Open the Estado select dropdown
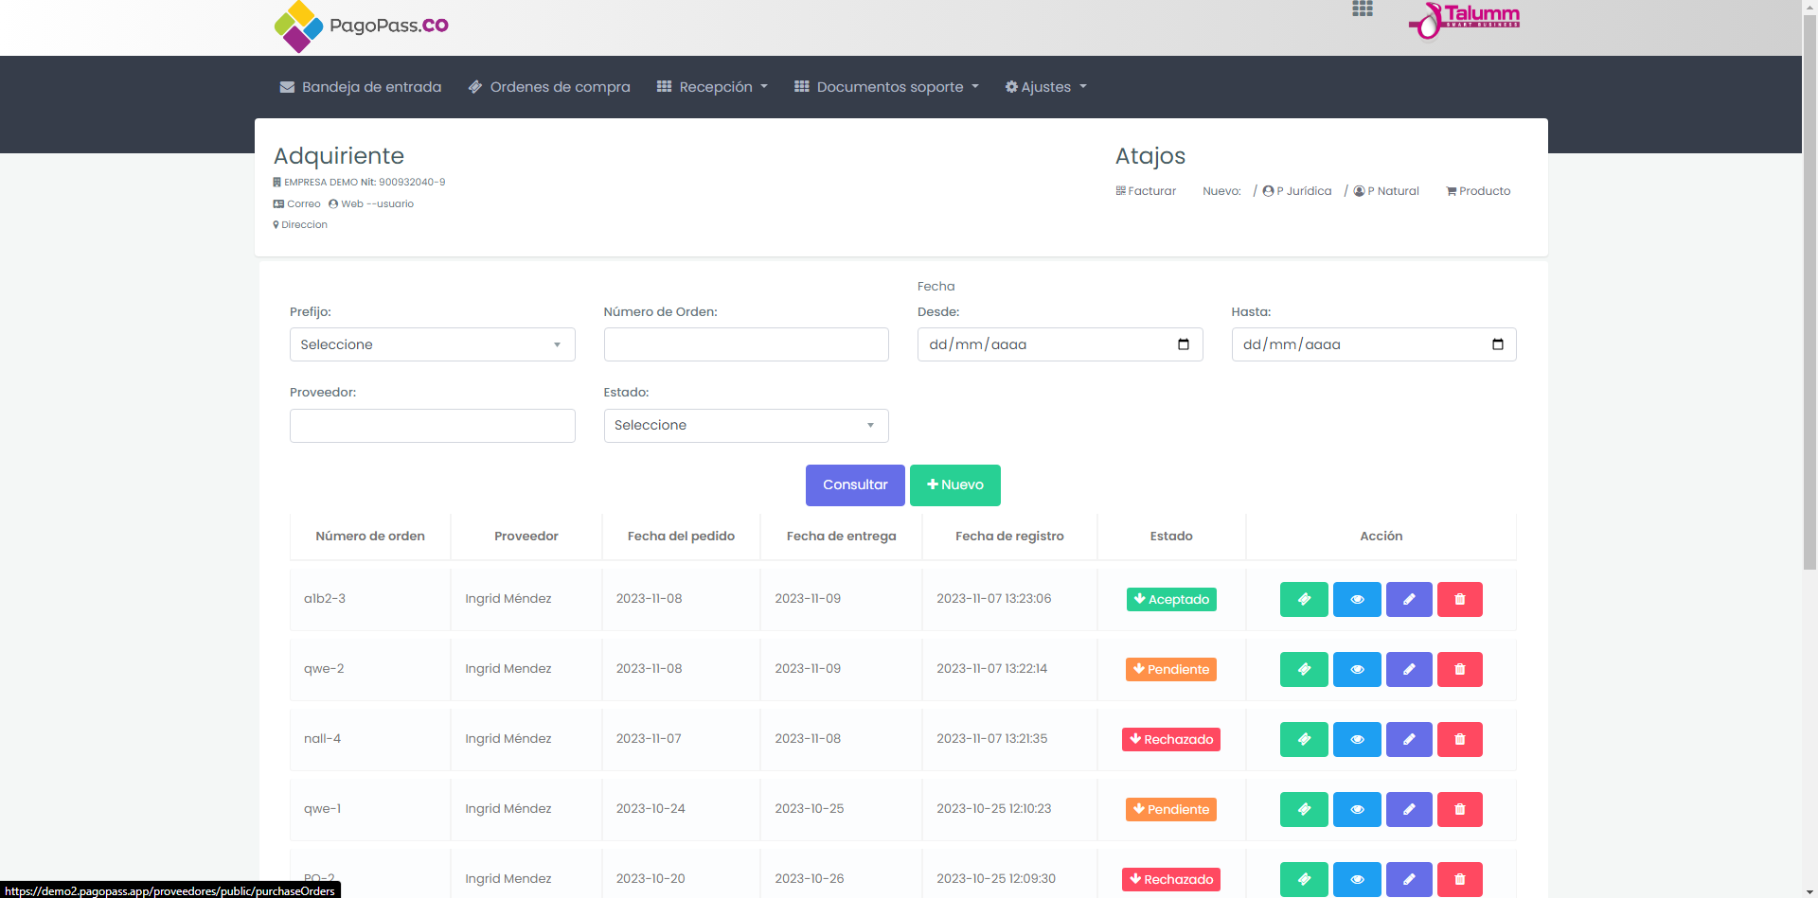Viewport: 1818px width, 898px height. click(x=745, y=426)
